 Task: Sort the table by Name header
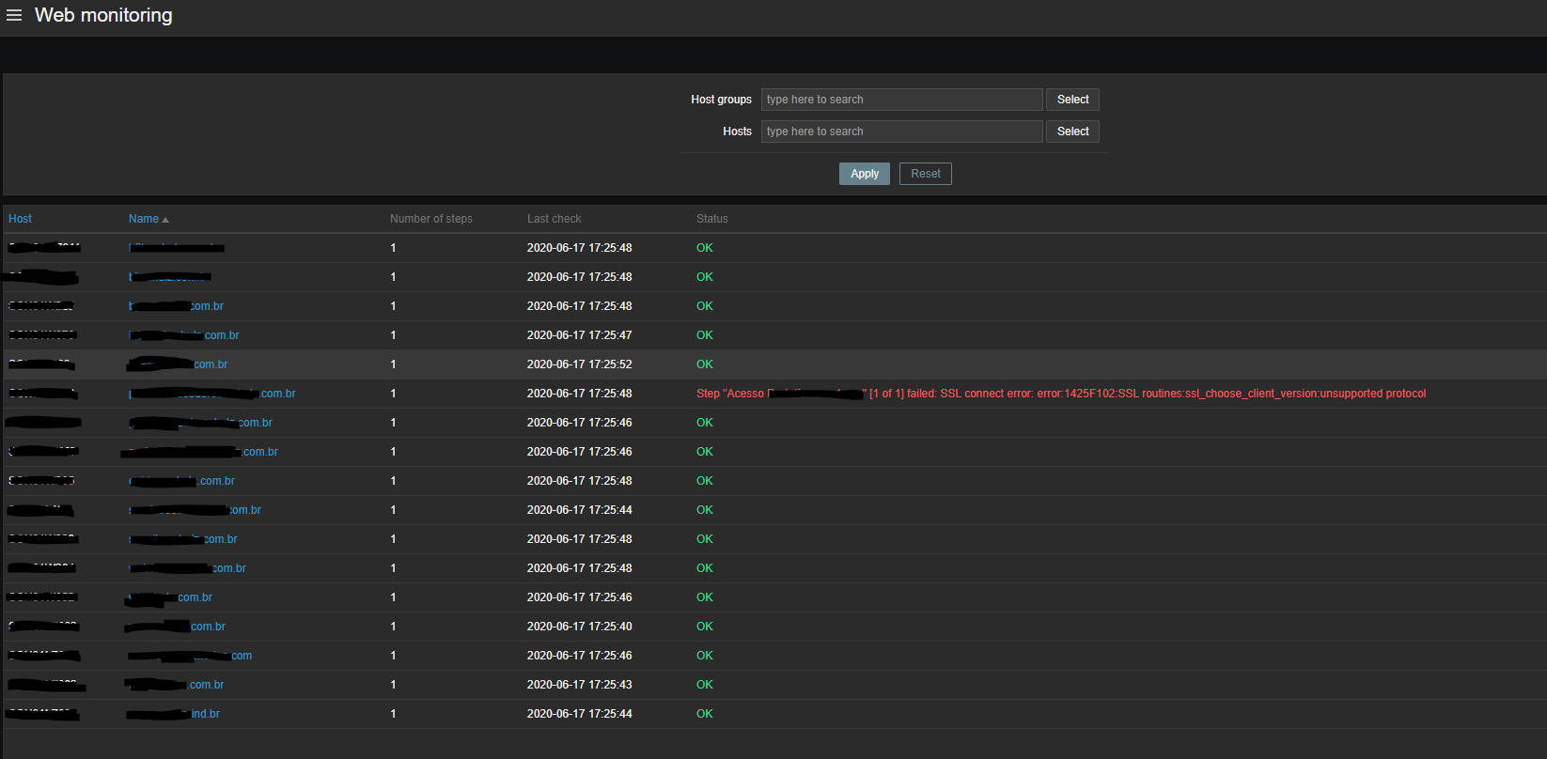(143, 219)
